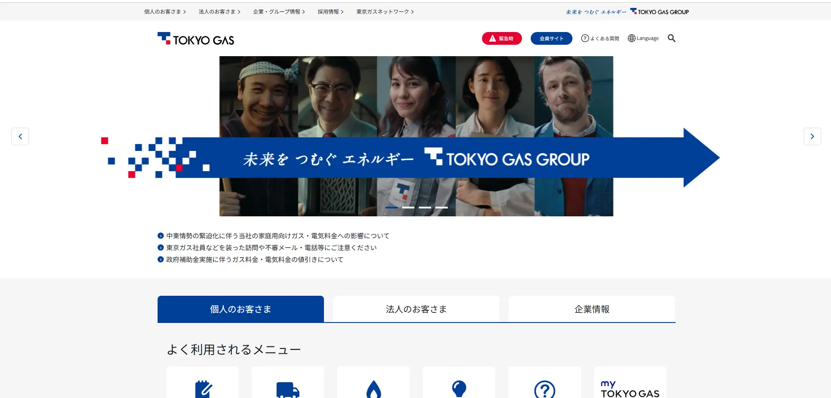The width and height of the screenshot is (831, 398).
Task: Select the third carousel indicator dash
Action: point(425,207)
